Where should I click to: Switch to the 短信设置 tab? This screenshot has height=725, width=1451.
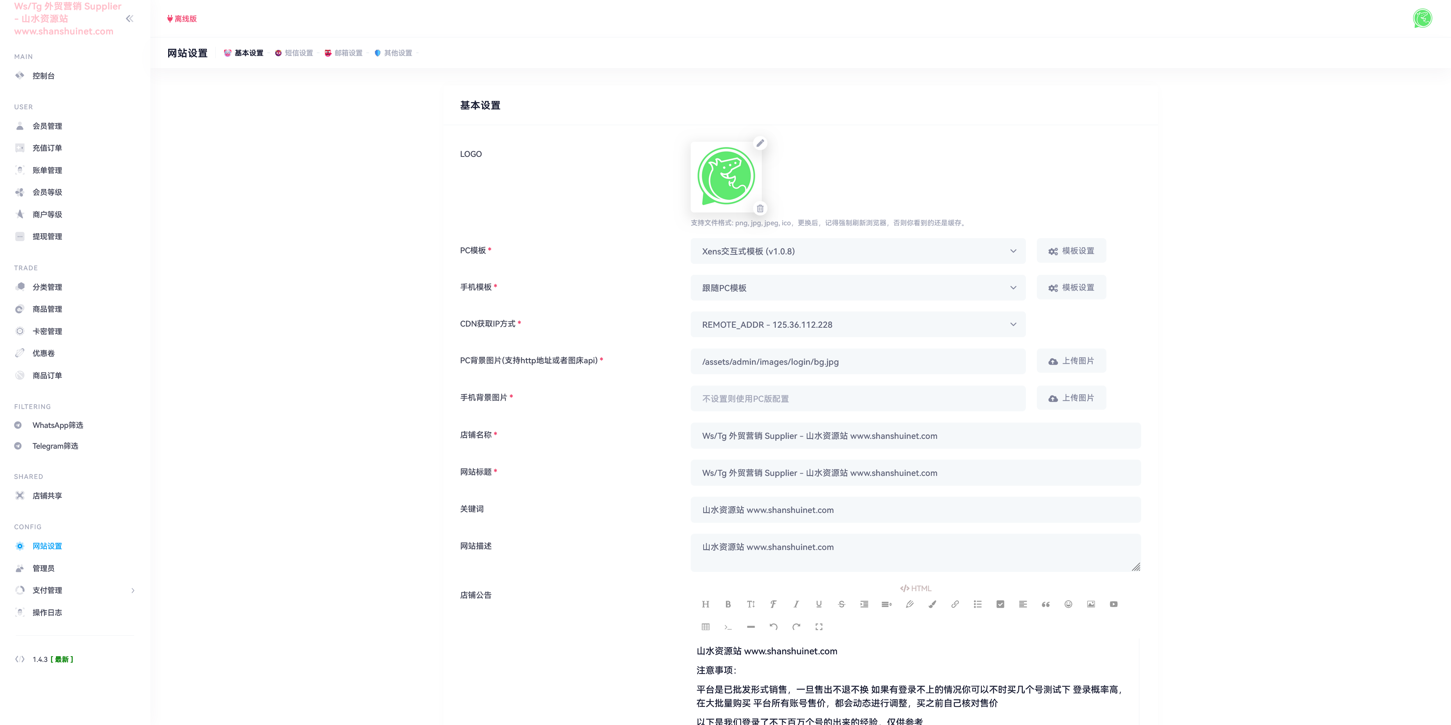click(x=298, y=53)
